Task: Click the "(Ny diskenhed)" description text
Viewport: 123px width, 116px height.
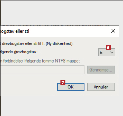Action: [x=60, y=44]
